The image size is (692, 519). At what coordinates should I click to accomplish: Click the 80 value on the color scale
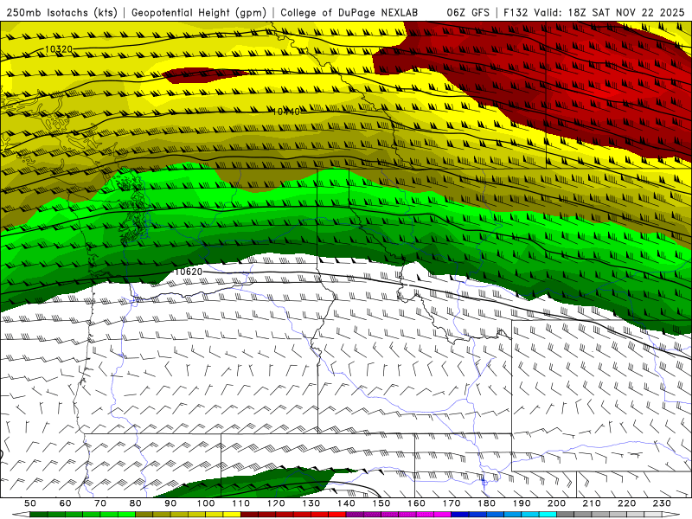(136, 503)
